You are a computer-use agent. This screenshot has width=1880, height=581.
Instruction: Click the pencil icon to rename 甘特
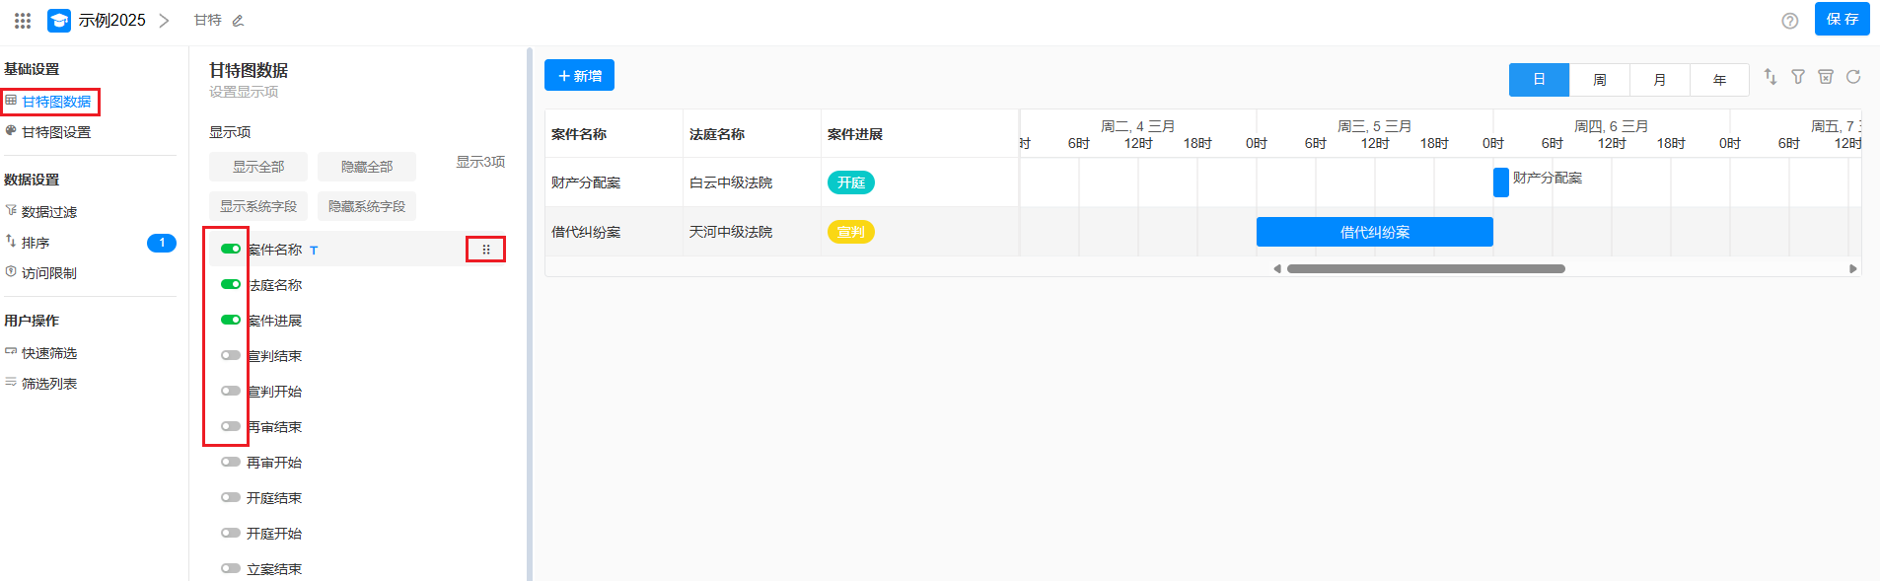[238, 21]
